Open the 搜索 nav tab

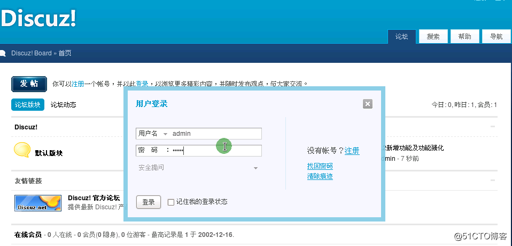433,36
